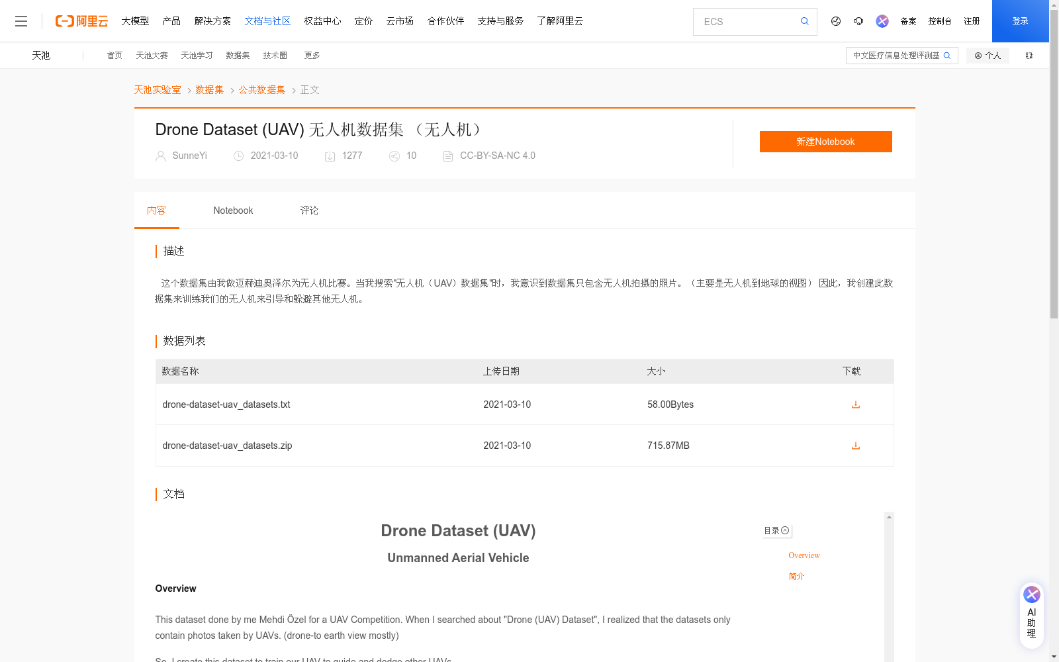Image resolution: width=1059 pixels, height=662 pixels.
Task: Click the 控制台 link
Action: 940,21
